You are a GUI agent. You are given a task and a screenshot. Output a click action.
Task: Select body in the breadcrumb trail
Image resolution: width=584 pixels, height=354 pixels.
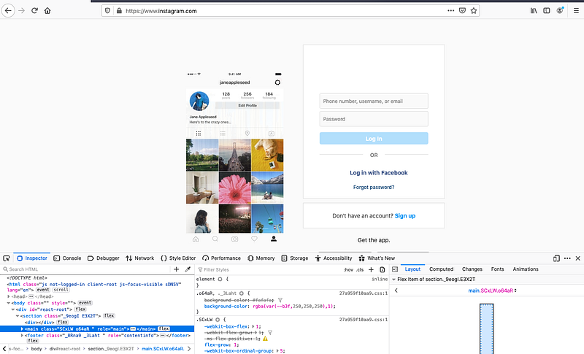click(36, 349)
